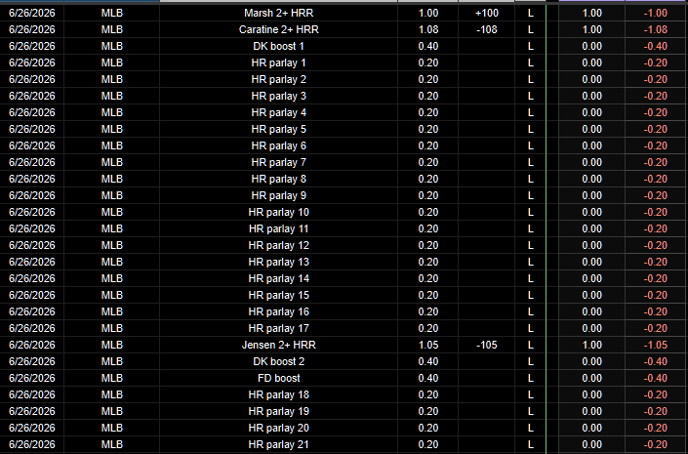Select the -1.08 loss cell
This screenshot has width=688, height=454.
656,30
